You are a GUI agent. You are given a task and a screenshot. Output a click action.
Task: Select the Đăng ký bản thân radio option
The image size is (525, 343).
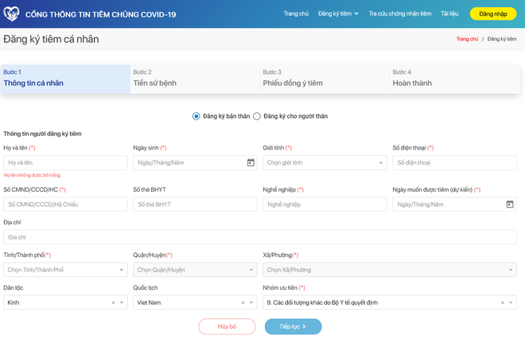(x=196, y=116)
